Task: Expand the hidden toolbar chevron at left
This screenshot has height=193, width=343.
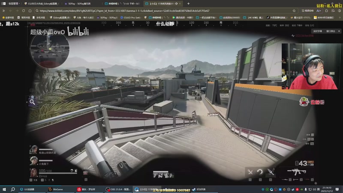Action: tap(3, 11)
